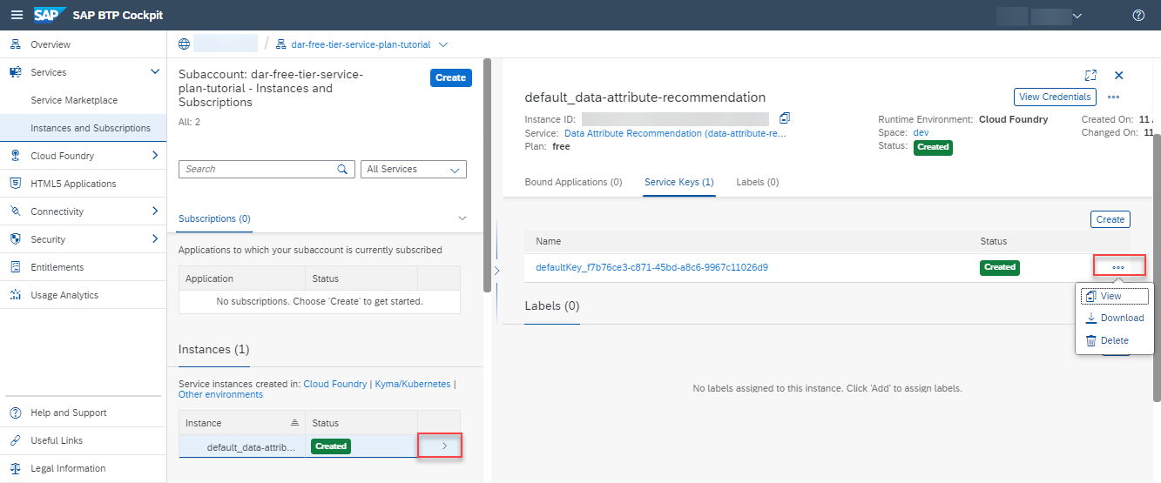The height and width of the screenshot is (483, 1161).
Task: Open the subaccount breadcrumb dropdown
Action: (443, 44)
